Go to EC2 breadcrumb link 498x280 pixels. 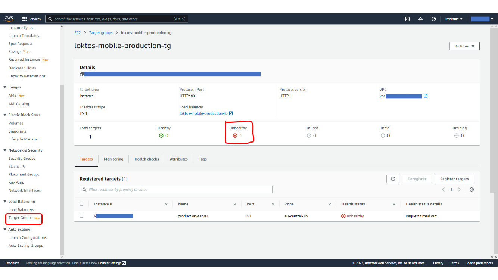(x=77, y=33)
